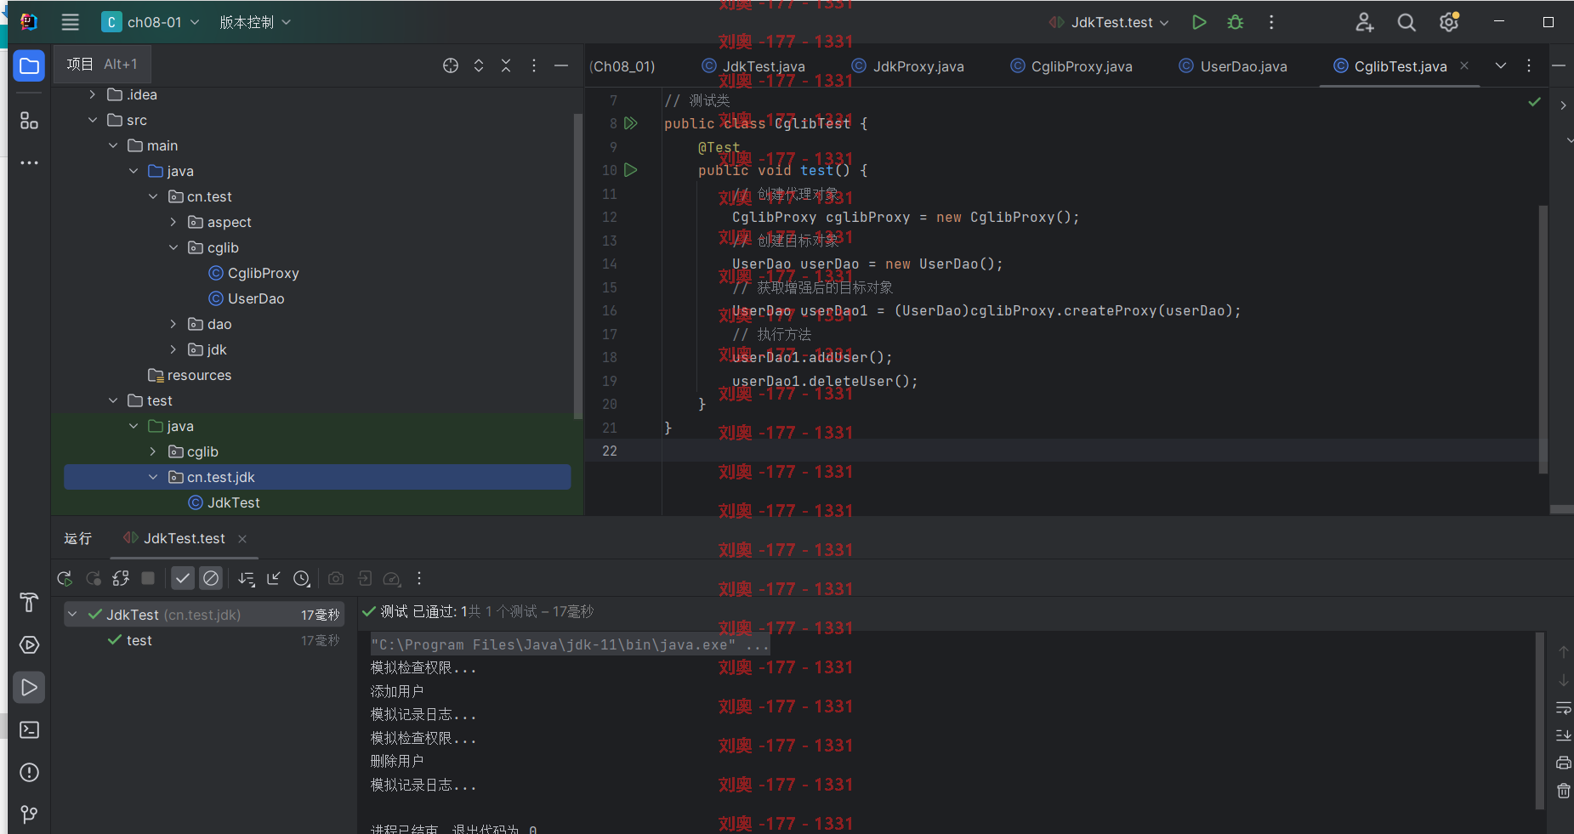Viewport: 1574px width, 834px height.
Task: Open the Structure tool window icon
Action: click(x=29, y=121)
